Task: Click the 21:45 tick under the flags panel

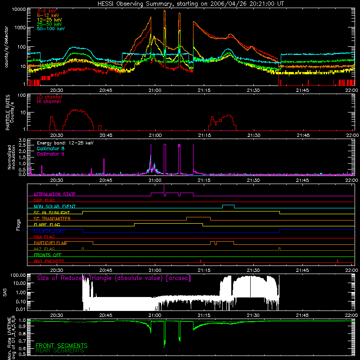Action: (302, 270)
